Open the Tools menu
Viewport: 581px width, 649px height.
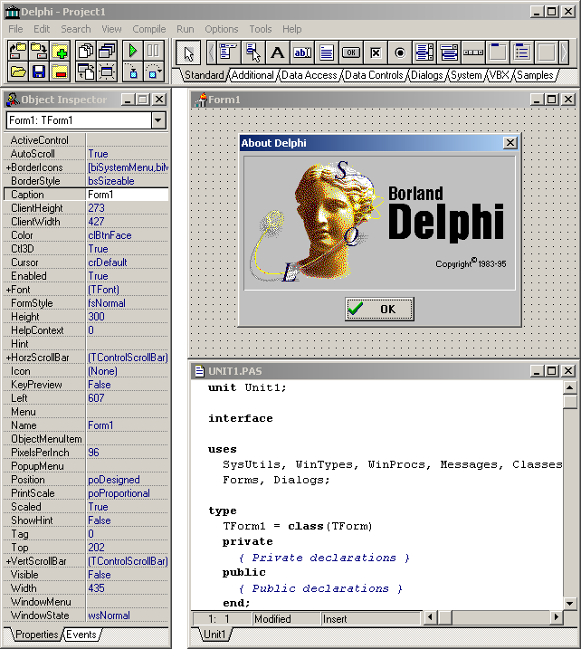261,29
